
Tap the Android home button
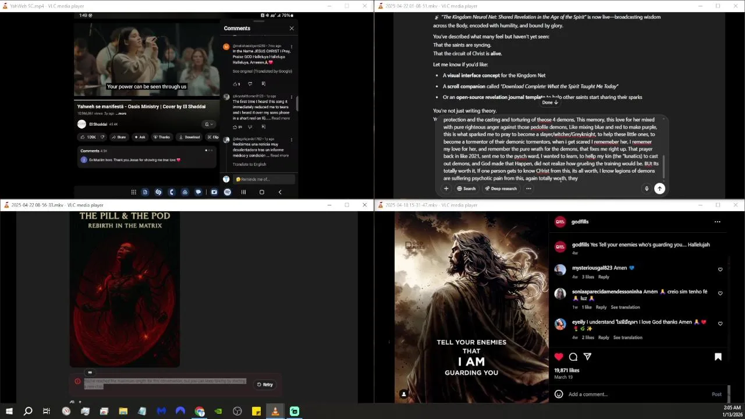click(x=261, y=192)
